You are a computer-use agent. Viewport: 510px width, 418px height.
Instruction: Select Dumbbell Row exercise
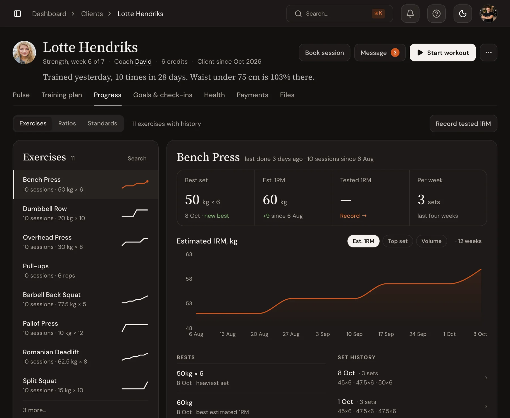(86, 213)
